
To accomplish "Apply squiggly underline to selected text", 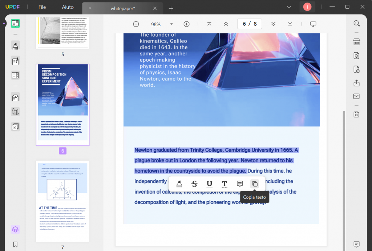I will click(225, 184).
